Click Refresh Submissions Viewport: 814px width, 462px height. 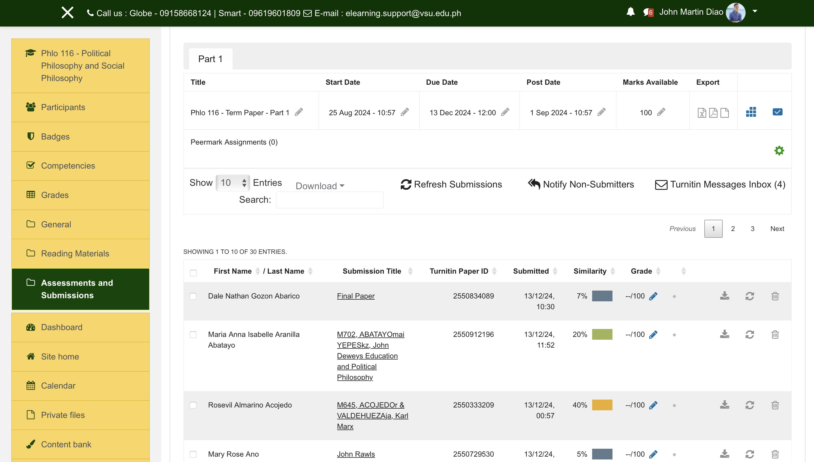pyautogui.click(x=451, y=184)
